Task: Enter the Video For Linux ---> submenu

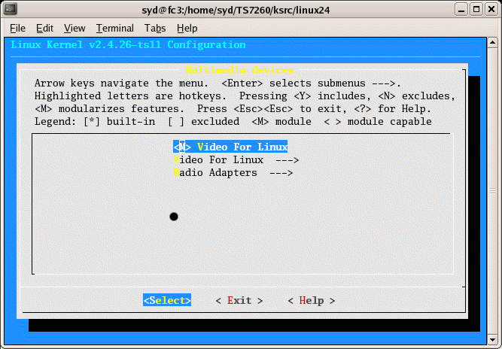Action: pos(236,159)
